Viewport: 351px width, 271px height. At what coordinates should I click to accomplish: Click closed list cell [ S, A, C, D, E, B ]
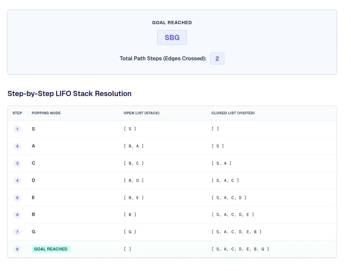click(x=236, y=232)
